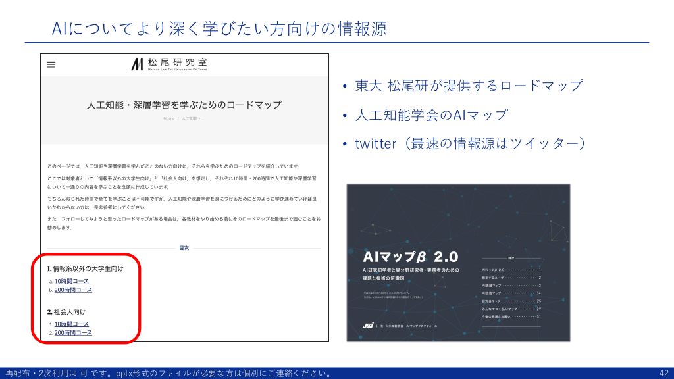Open 10時間コース under 社会人向け
The width and height of the screenshot is (674, 379).
coord(71,324)
